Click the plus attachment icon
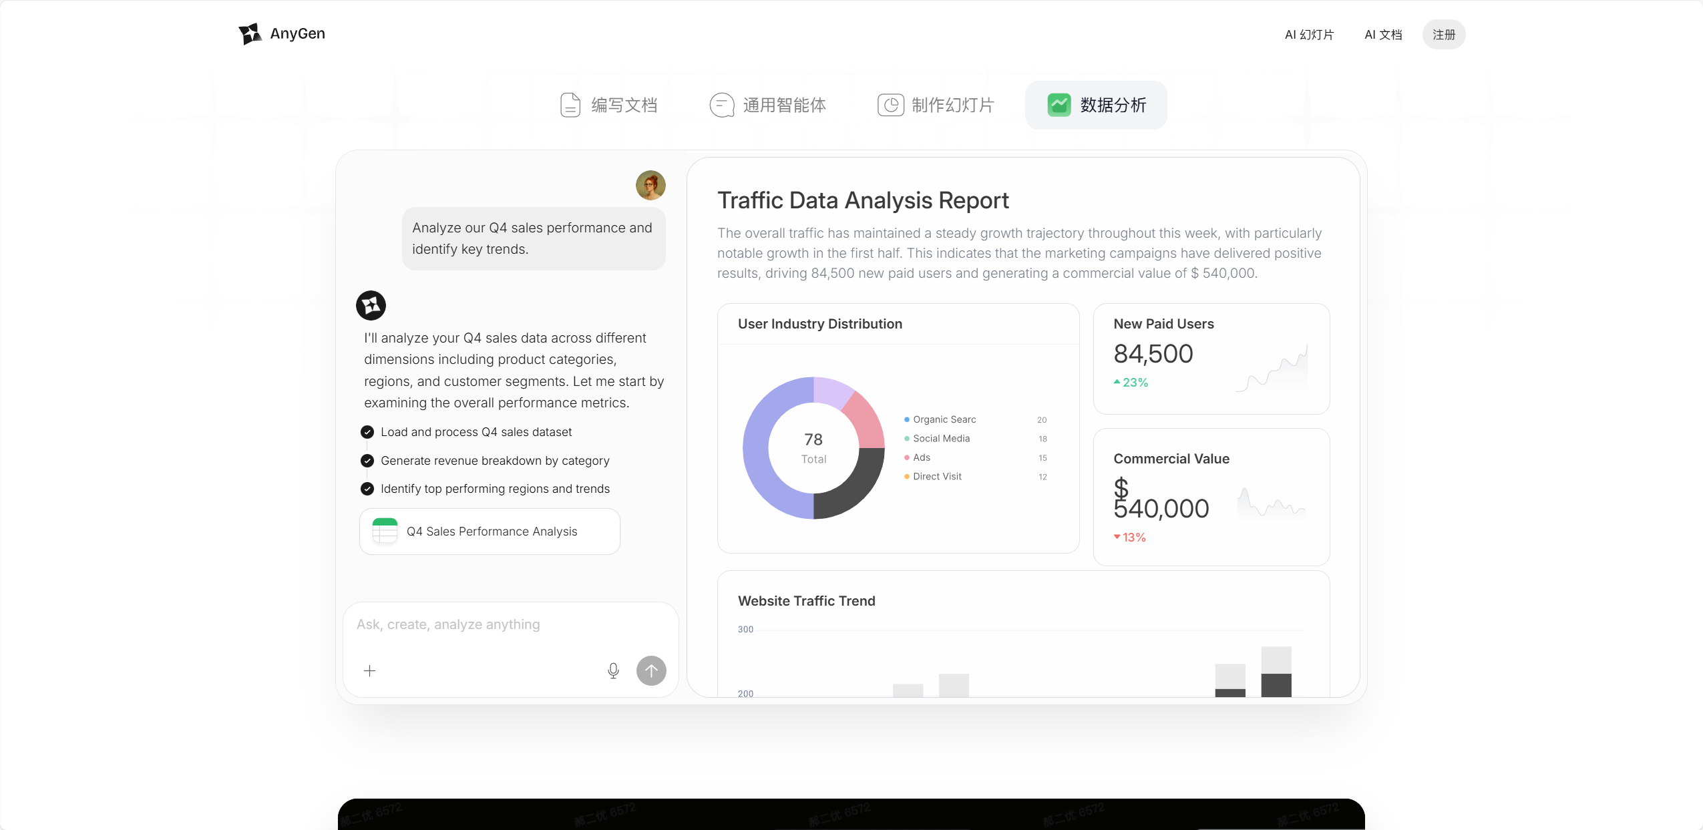This screenshot has width=1703, height=830. click(x=369, y=670)
